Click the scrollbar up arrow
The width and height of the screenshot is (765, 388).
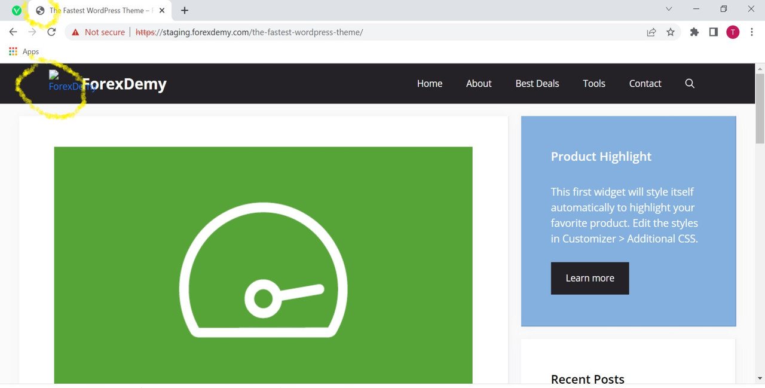(760, 69)
